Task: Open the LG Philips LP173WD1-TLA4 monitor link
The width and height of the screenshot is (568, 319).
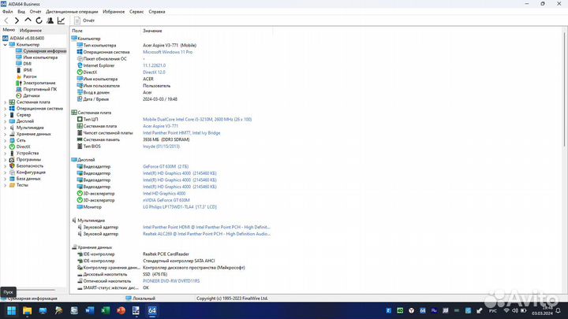Action: (x=180, y=207)
